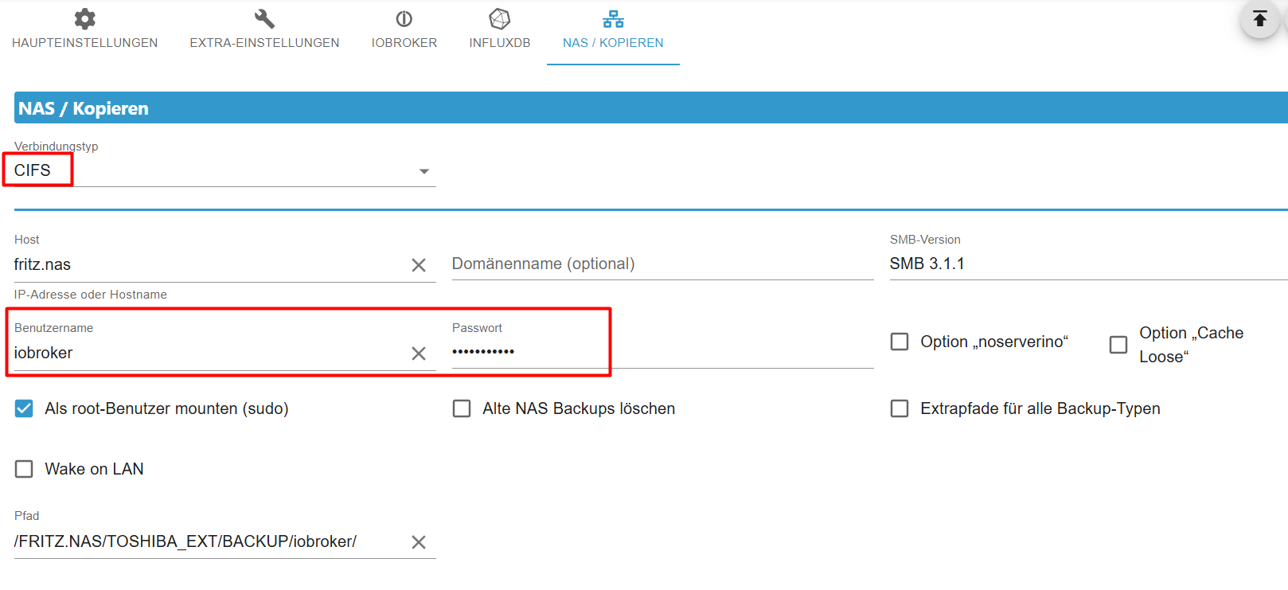Select the CIFS connection type value
The width and height of the screenshot is (1288, 590).
click(33, 170)
